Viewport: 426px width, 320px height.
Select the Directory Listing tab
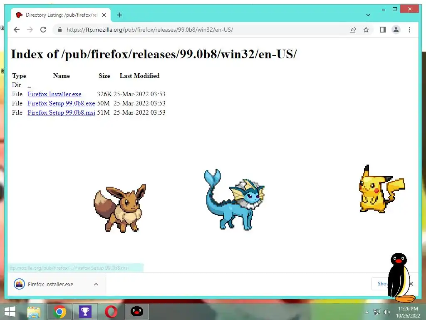61,15
